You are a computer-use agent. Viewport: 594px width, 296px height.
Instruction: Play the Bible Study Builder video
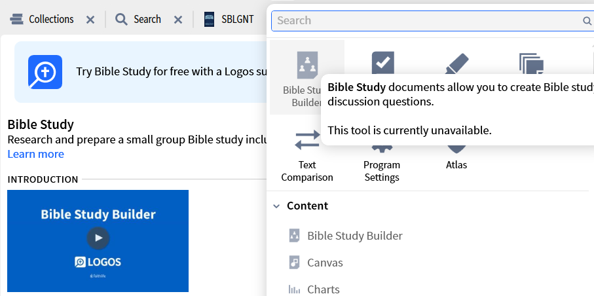98,238
